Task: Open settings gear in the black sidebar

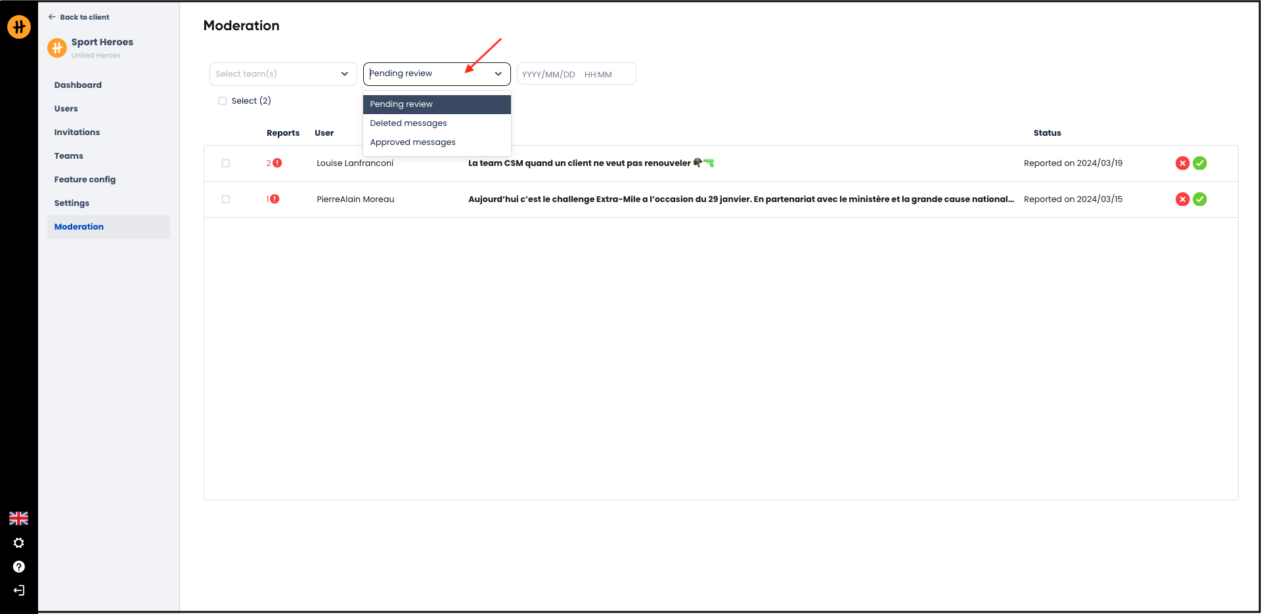Action: click(18, 543)
